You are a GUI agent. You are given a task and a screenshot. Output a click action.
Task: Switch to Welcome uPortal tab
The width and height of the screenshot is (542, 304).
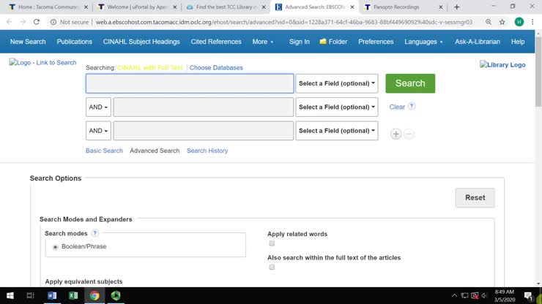click(x=137, y=7)
